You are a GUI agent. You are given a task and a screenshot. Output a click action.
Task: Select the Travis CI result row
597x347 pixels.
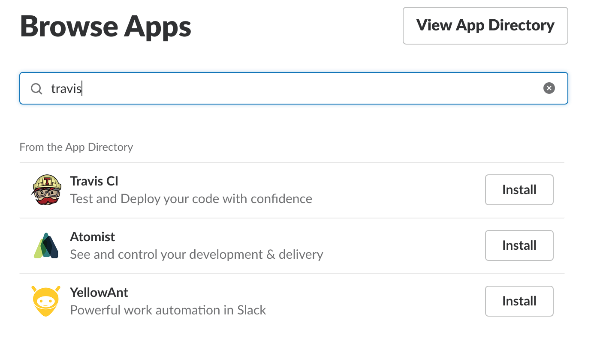[257, 189]
